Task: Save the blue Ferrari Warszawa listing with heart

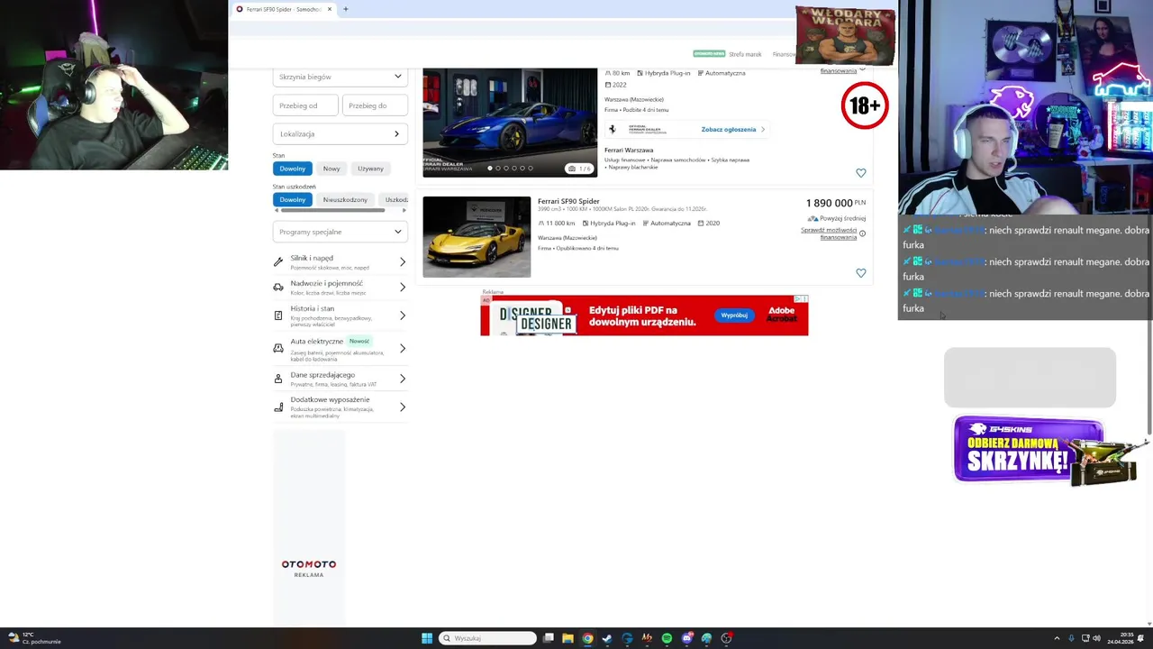Action: click(861, 173)
